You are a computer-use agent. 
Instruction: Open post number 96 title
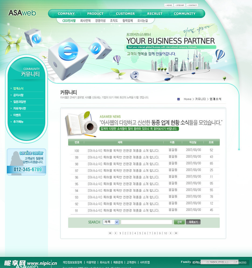(123, 177)
